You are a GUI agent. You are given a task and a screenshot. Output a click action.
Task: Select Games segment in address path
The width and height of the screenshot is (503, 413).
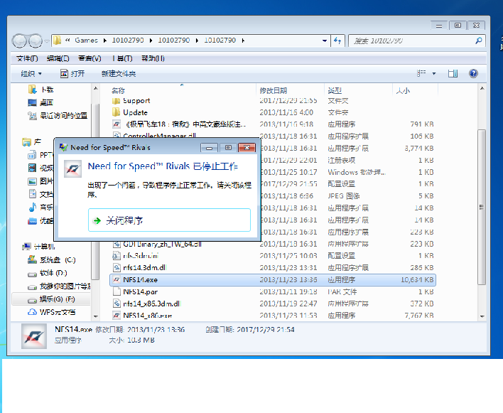[86, 40]
